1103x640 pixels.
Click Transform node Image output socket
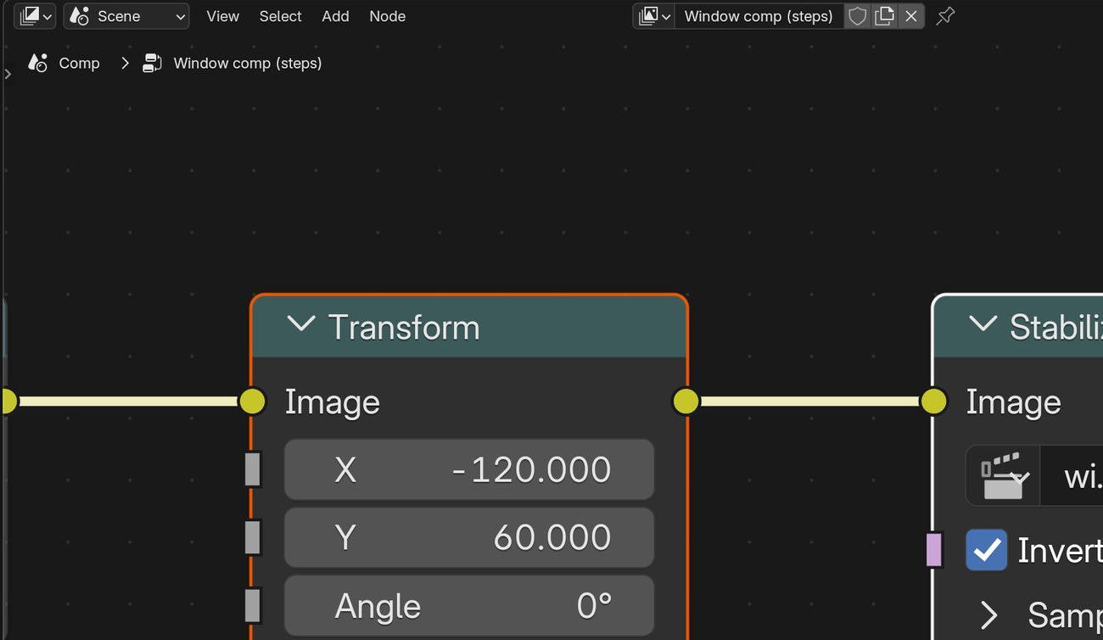pyautogui.click(x=686, y=401)
